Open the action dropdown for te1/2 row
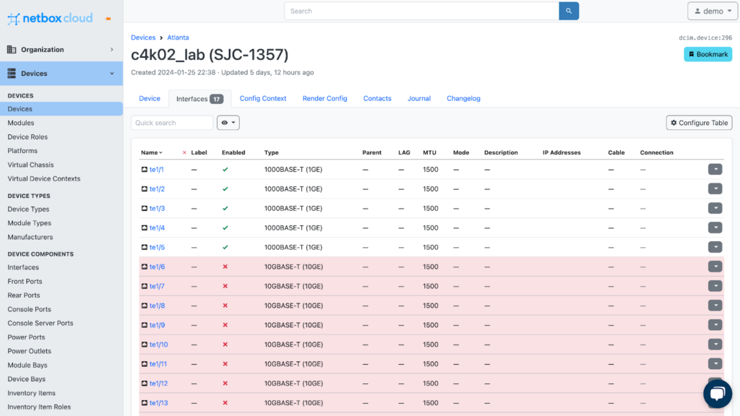740x416 pixels. coord(715,189)
